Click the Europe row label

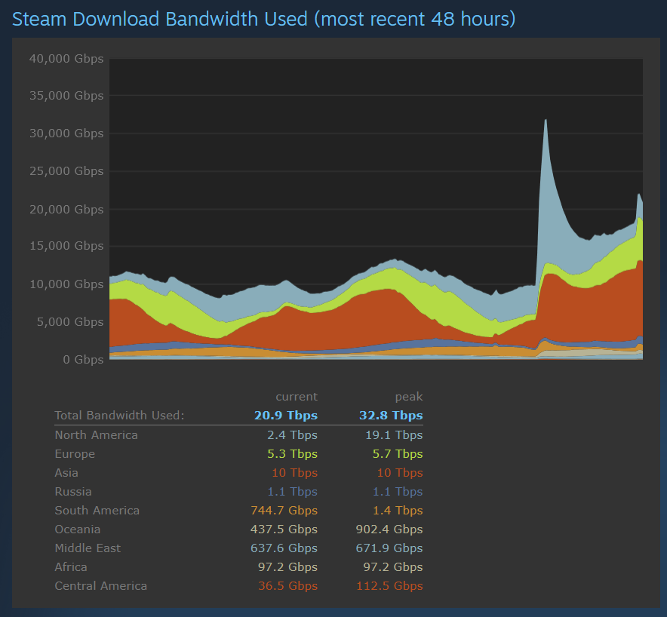(x=75, y=454)
